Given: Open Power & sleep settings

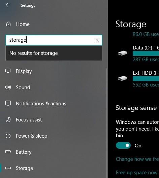Looking at the screenshot, I should [31, 136].
